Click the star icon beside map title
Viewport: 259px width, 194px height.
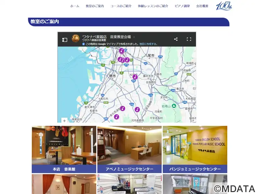pyautogui.click(x=134, y=37)
